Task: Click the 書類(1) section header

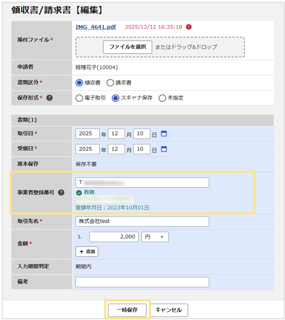Action: tap(142, 120)
